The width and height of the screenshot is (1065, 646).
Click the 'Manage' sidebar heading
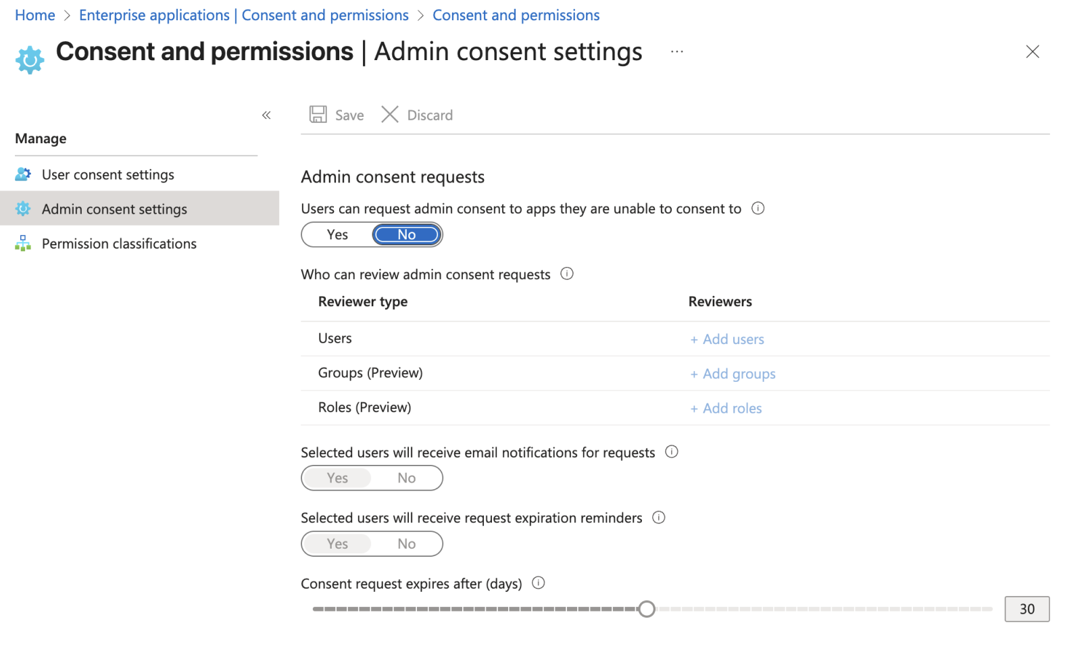pyautogui.click(x=41, y=139)
